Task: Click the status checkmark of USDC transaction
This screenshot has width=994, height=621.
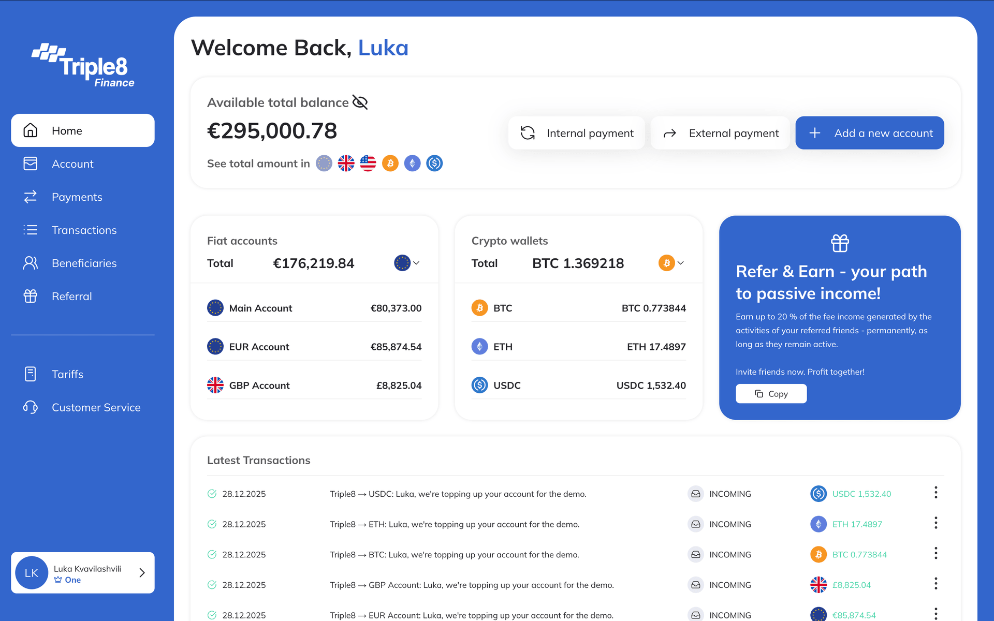Action: coord(212,494)
